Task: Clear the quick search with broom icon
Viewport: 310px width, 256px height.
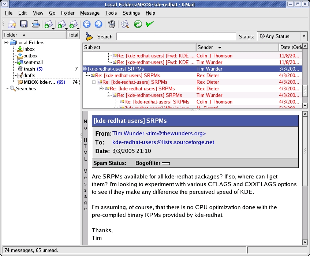Action: pos(89,37)
